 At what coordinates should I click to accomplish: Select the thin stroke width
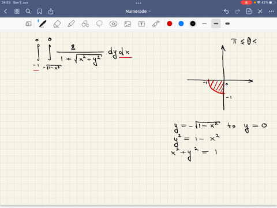pyautogui.click(x=204, y=24)
